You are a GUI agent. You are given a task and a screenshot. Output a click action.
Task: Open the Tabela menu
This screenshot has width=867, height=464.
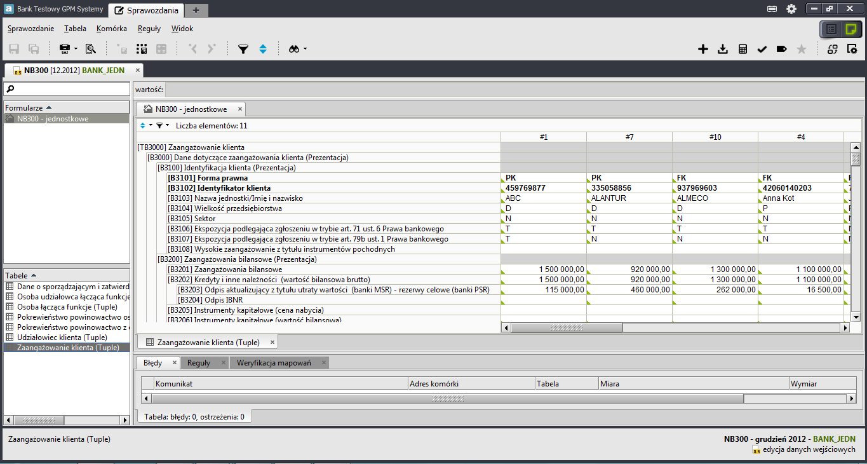coord(75,29)
